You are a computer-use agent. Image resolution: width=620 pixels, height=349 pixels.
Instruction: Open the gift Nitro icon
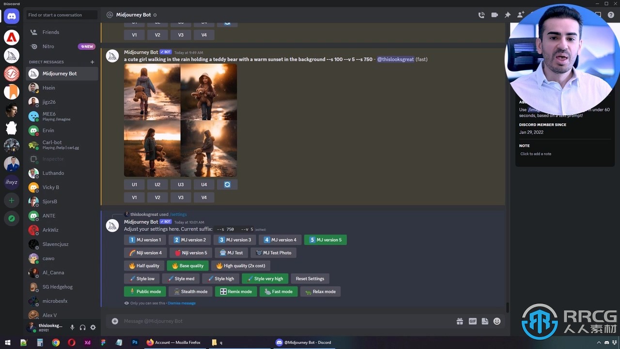click(x=460, y=321)
